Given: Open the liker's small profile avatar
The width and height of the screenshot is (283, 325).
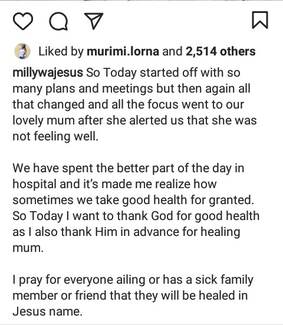Looking at the screenshot, I should [x=22, y=51].
